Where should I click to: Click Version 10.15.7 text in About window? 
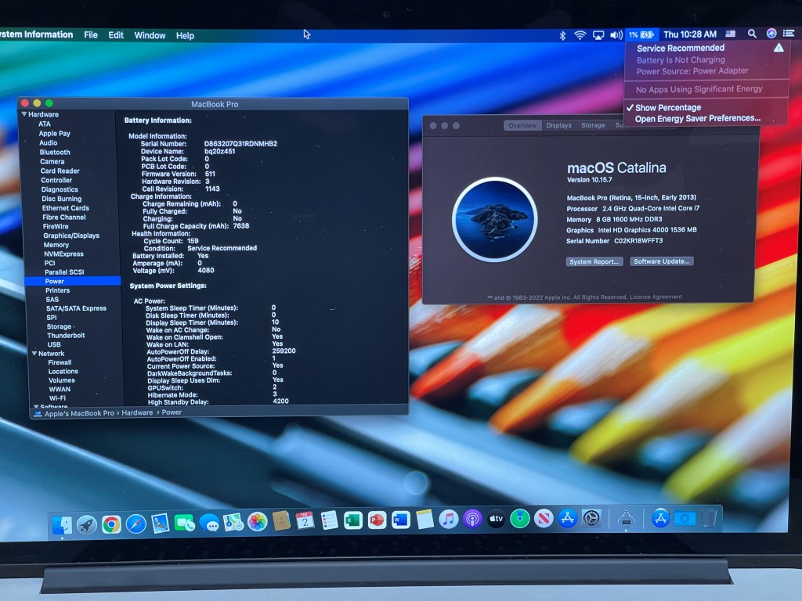(589, 180)
